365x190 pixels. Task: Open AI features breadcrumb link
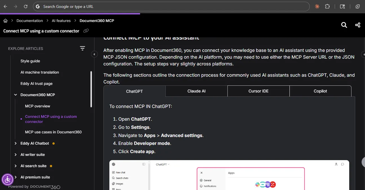[61, 21]
